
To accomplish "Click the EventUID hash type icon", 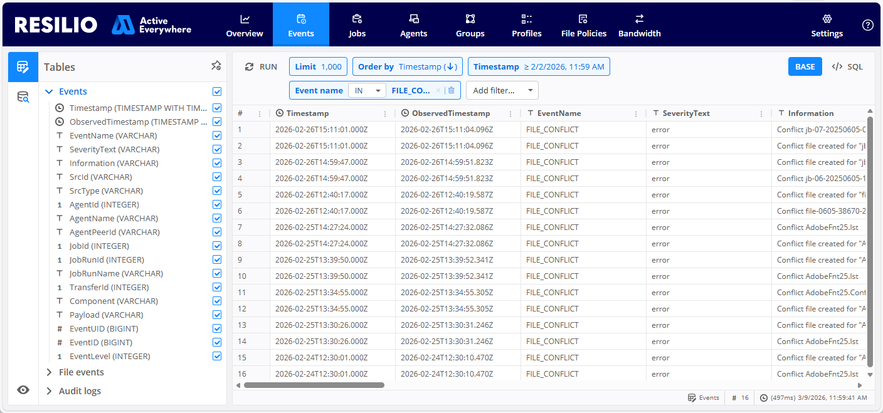I will pos(60,328).
